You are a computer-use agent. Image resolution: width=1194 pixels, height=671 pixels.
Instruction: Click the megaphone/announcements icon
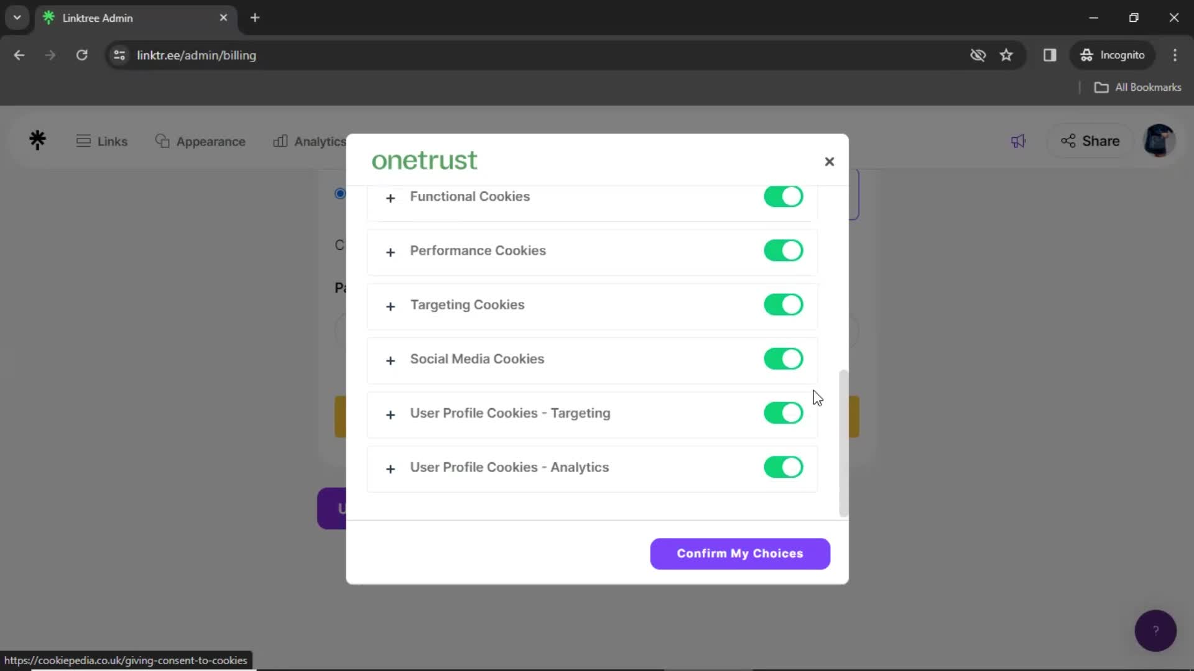point(1020,141)
